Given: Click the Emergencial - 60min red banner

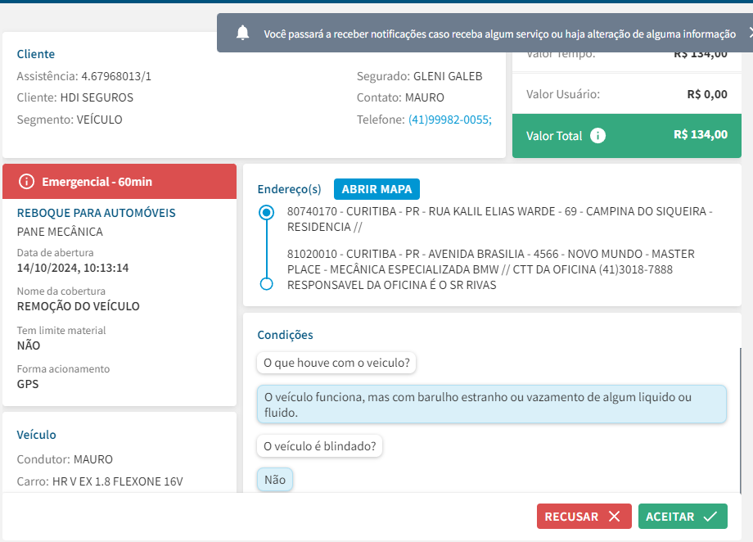Looking at the screenshot, I should click(x=119, y=182).
